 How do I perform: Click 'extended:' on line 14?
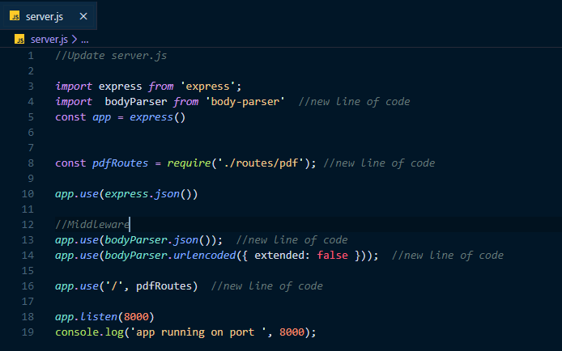click(x=282, y=255)
